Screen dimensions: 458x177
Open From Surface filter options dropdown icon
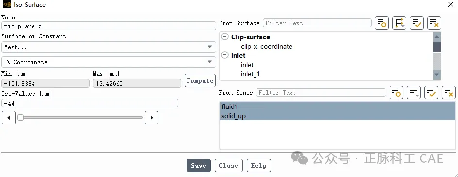click(x=399, y=23)
